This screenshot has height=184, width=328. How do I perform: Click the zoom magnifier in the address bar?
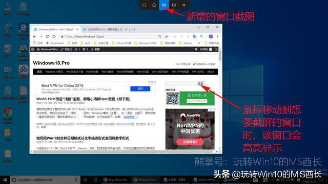tap(160, 36)
